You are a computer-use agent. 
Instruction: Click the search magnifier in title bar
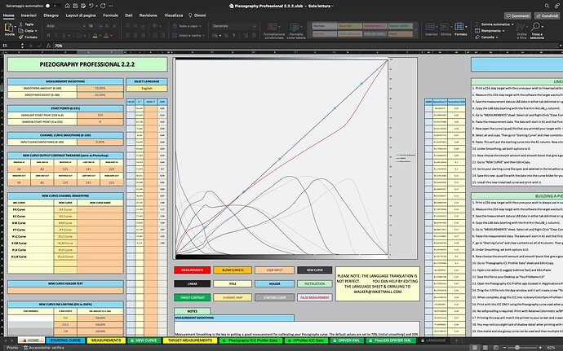tap(547, 6)
